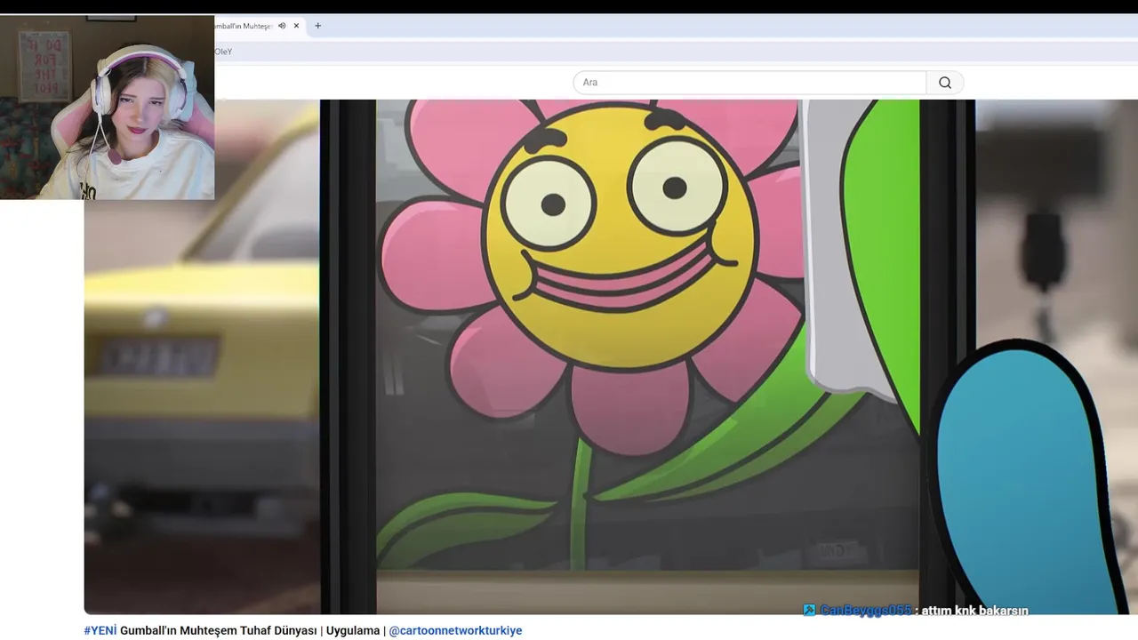
Task: Open the @cartoonnetworkturkiye channel link
Action: 455,630
